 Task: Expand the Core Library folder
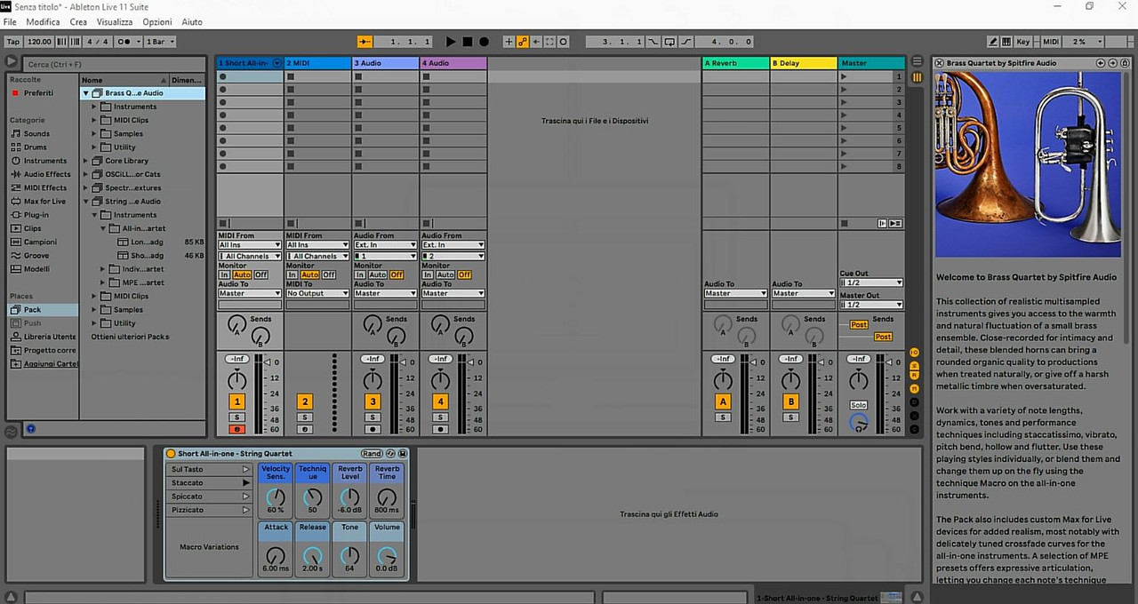(86, 161)
